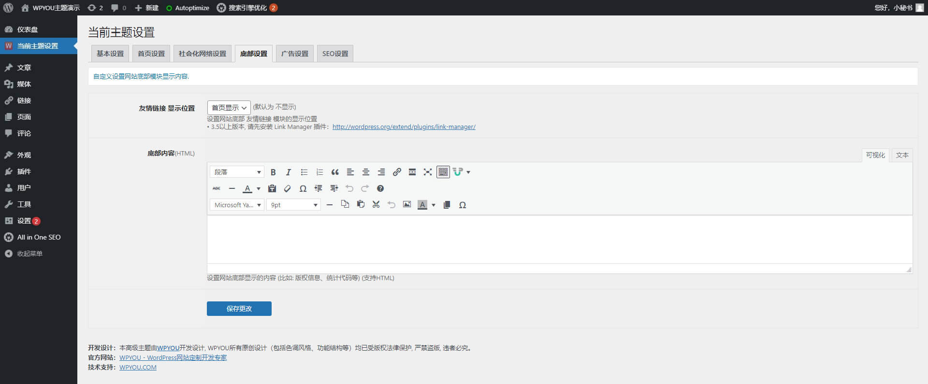Open keyboard shortcuts help icon
Viewport: 928px width, 384px height.
(x=380, y=188)
